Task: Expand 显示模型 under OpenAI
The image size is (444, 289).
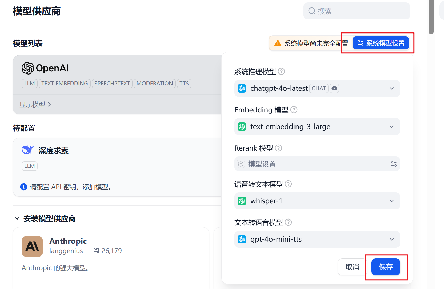Action: point(35,105)
